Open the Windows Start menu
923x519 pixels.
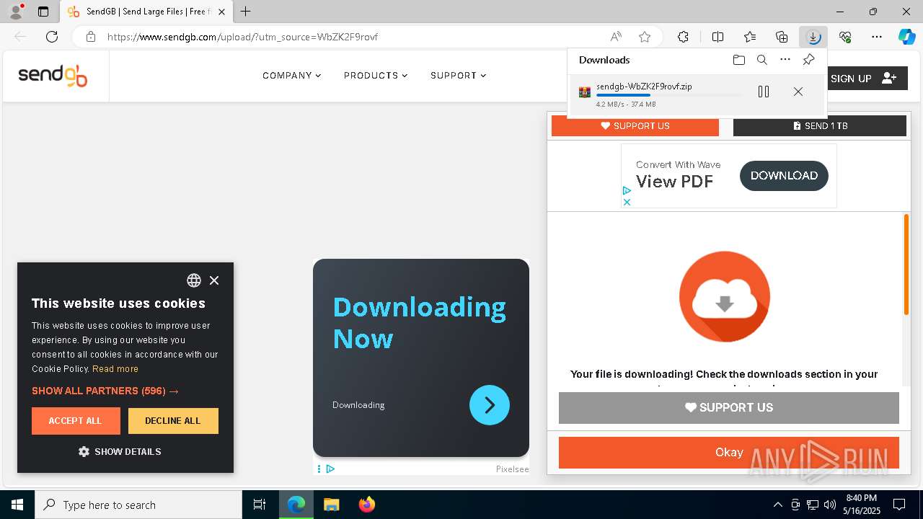(x=17, y=505)
